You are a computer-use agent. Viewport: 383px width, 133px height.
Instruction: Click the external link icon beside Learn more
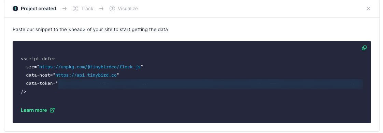tap(52, 110)
